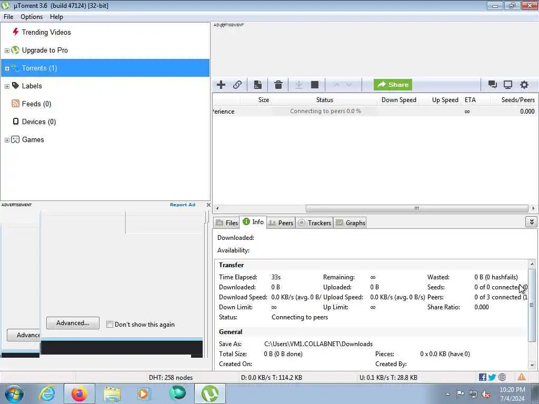
Task: Click the Trending Videos lightning icon
Action: pos(15,32)
